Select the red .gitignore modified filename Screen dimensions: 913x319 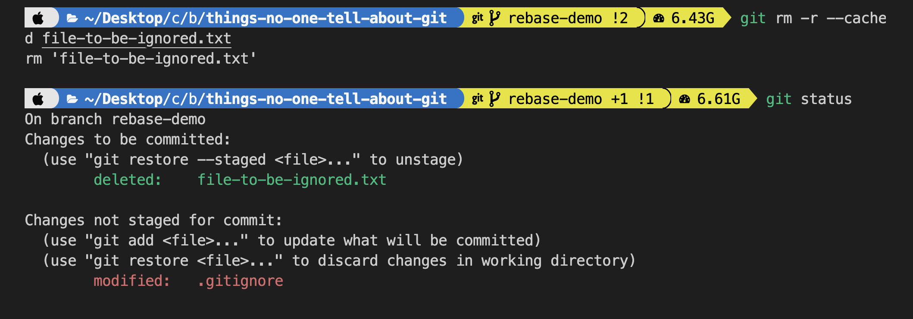pyautogui.click(x=240, y=281)
